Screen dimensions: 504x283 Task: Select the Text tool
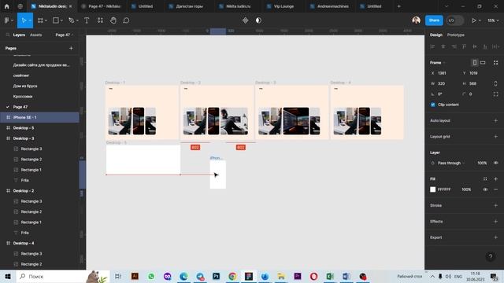coord(87,20)
